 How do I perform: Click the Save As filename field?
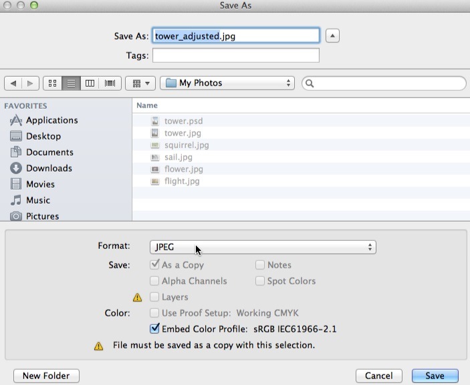236,36
